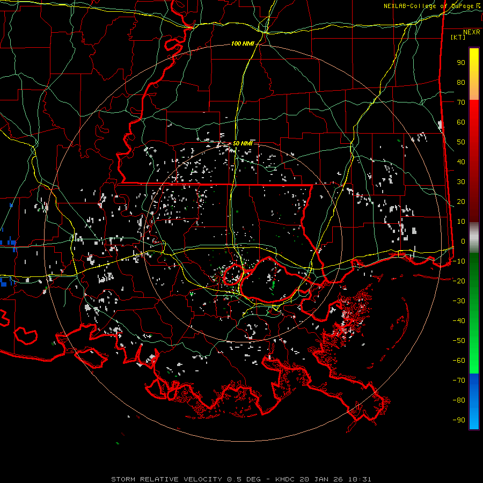Click the -50 scale value
483x483 pixels.
459,341
